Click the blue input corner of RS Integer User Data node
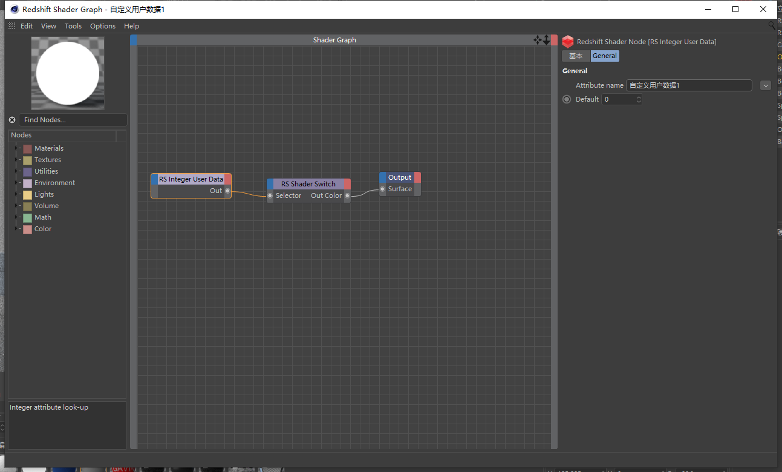Viewport: 782px width, 472px height. 154,179
